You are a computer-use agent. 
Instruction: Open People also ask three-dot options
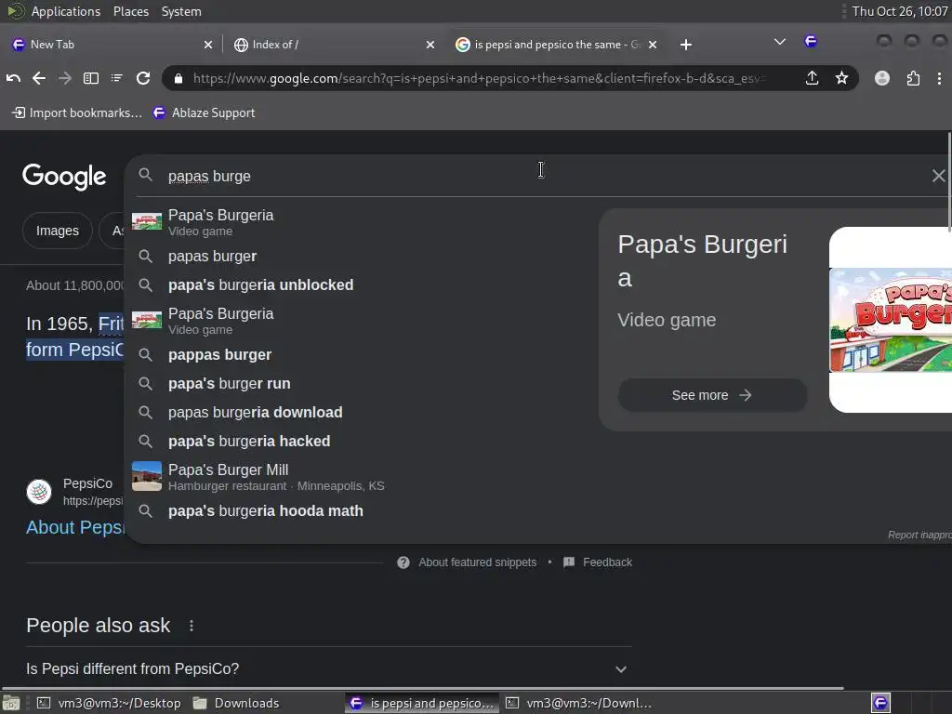click(192, 626)
